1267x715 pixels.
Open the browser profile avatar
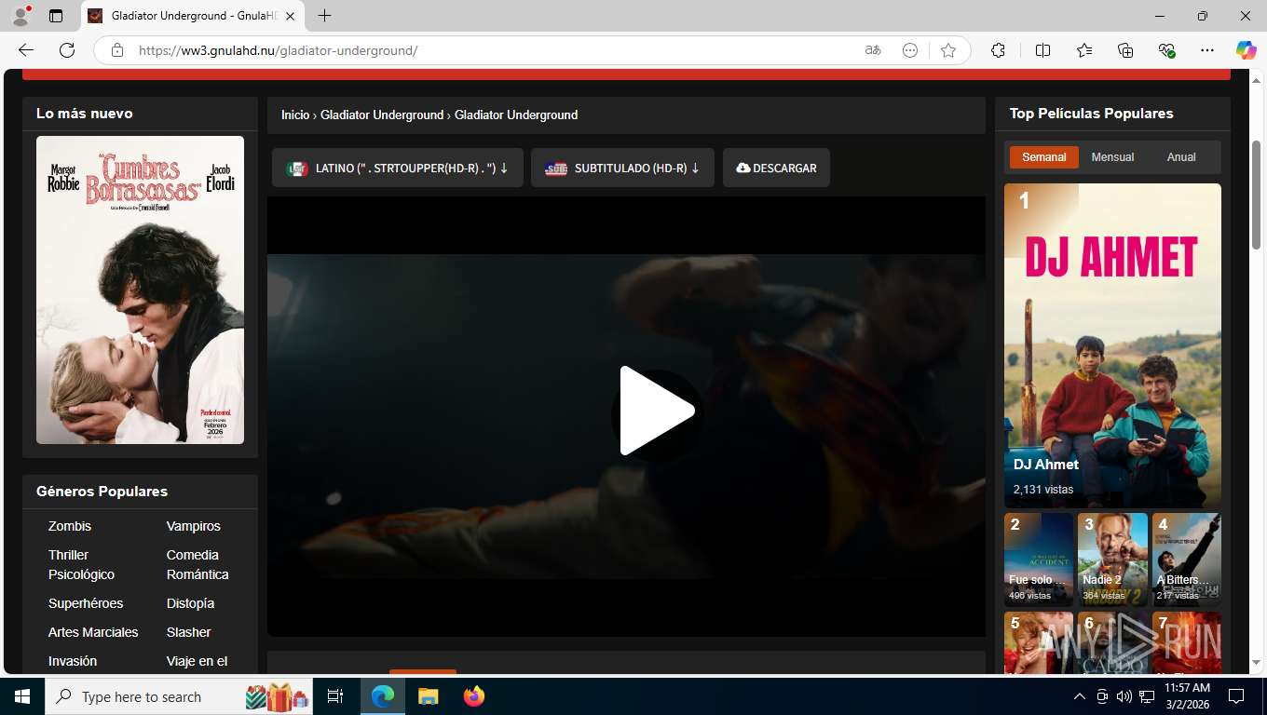(20, 15)
